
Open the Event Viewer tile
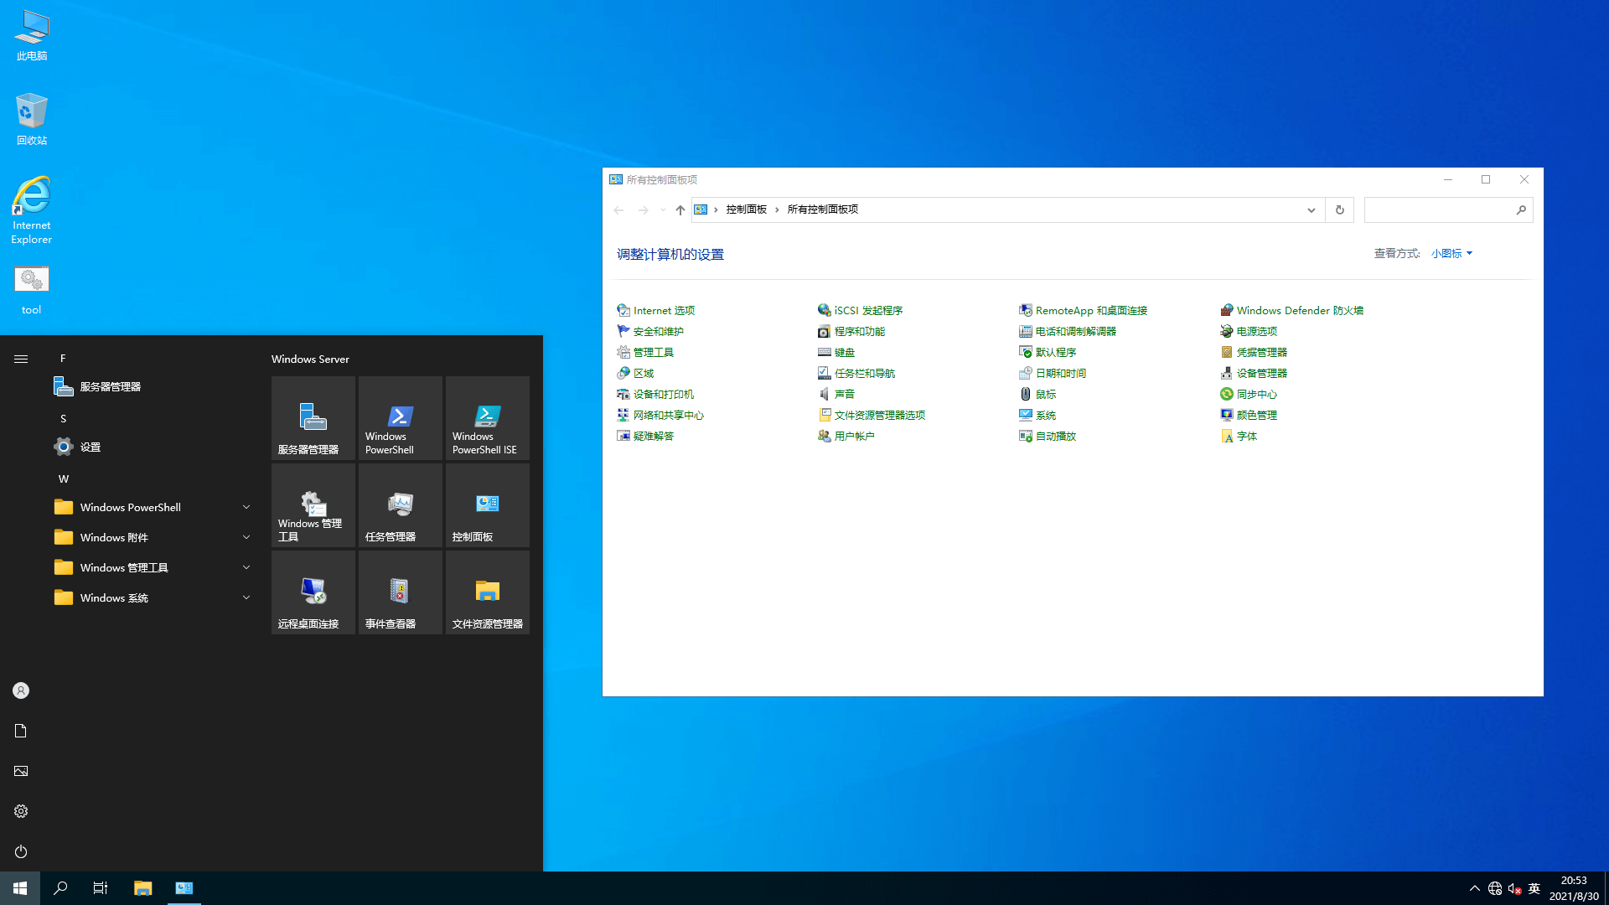(400, 592)
